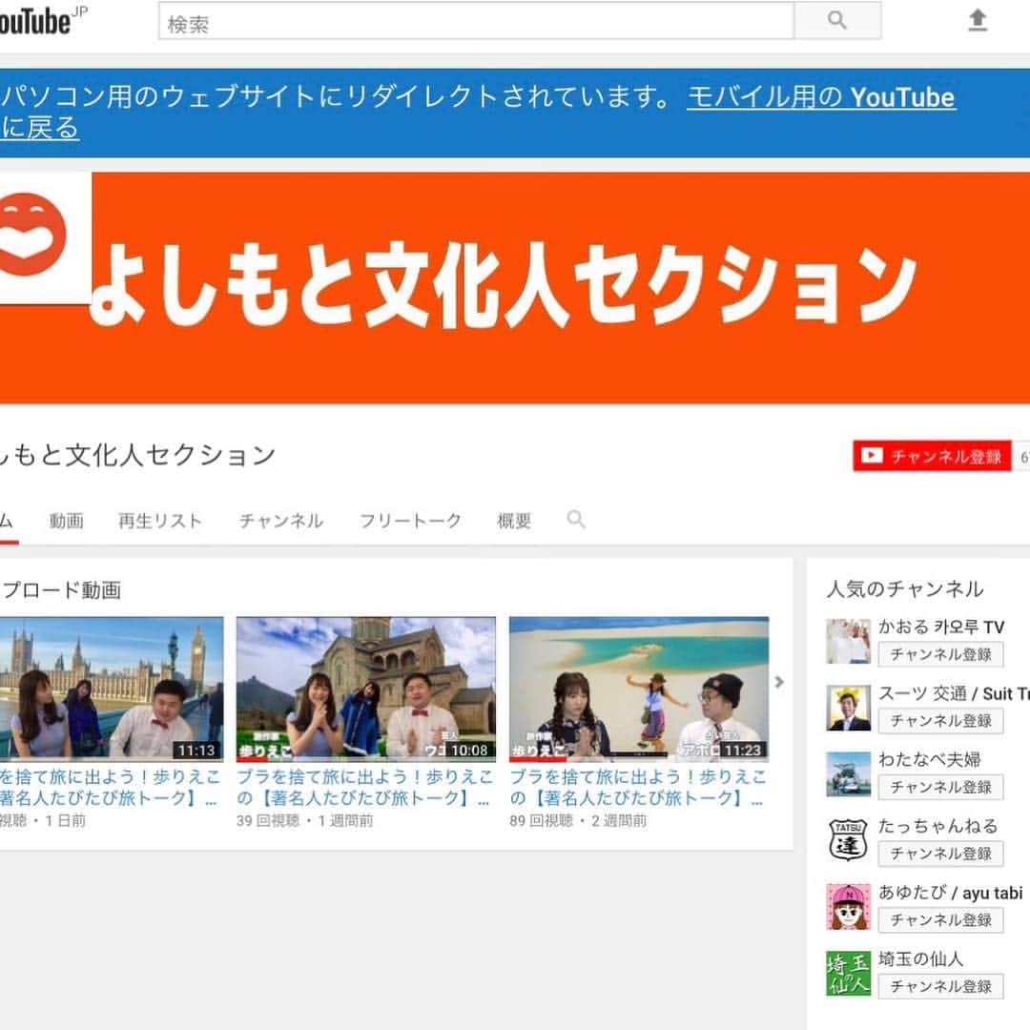Open title of the 1 日前 video

pos(109,788)
